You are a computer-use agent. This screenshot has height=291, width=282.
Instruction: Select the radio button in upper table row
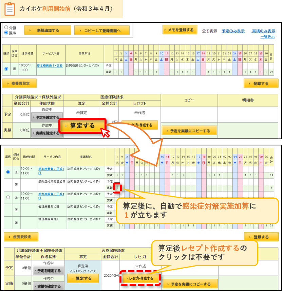point(6,69)
